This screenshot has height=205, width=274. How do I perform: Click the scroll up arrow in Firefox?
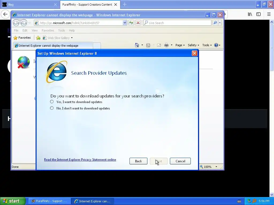272,22
